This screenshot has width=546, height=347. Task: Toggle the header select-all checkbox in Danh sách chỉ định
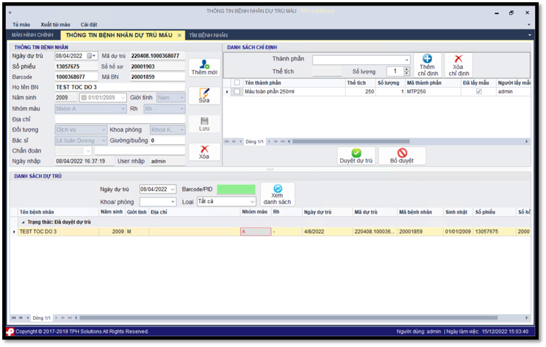[x=237, y=83]
